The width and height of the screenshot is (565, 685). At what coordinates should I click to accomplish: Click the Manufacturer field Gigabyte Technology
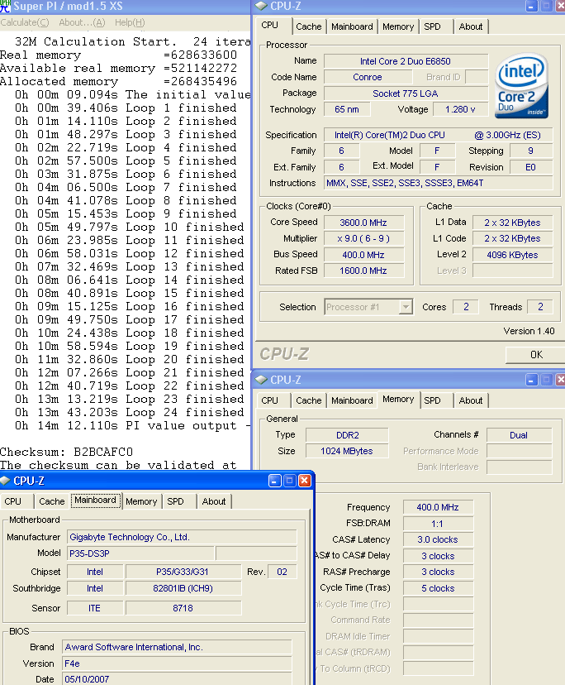pos(182,537)
